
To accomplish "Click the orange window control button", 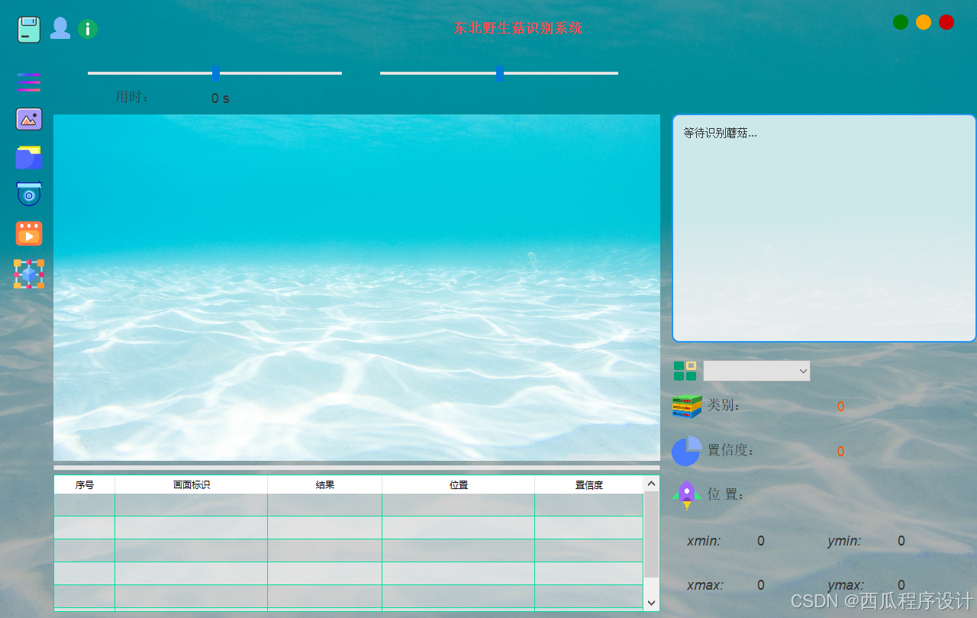I will [x=924, y=22].
